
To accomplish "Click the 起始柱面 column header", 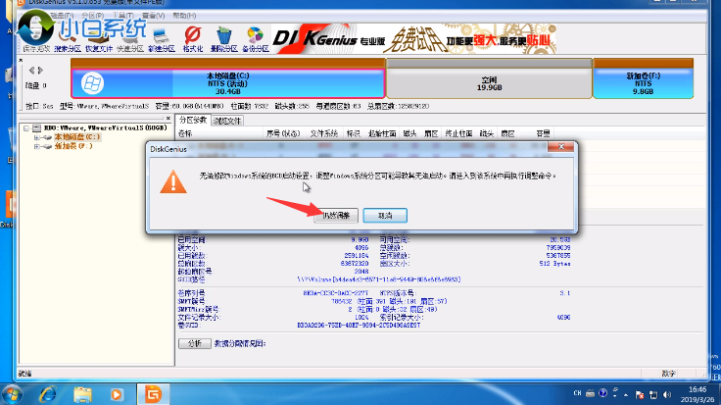I will [382, 133].
